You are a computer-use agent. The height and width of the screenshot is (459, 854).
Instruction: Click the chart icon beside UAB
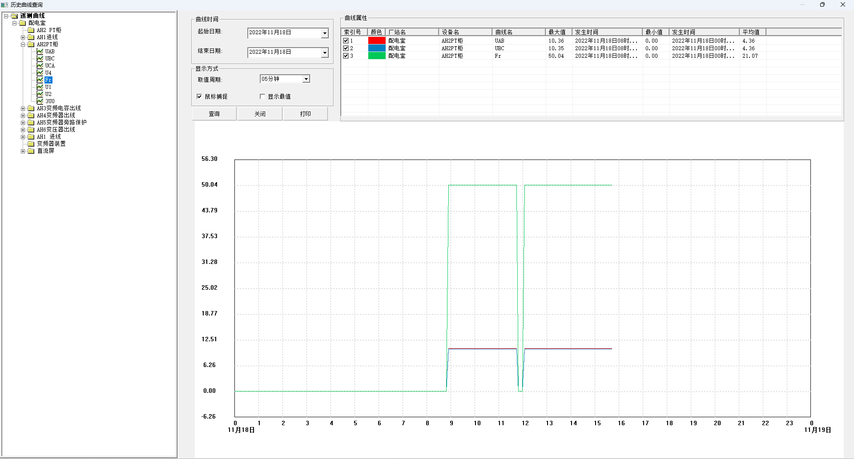click(40, 52)
